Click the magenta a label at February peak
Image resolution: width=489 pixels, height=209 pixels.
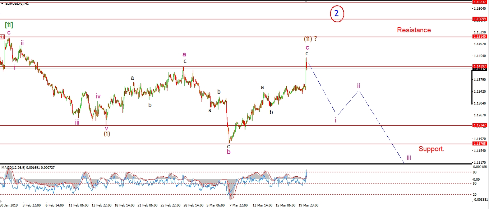pos(184,54)
